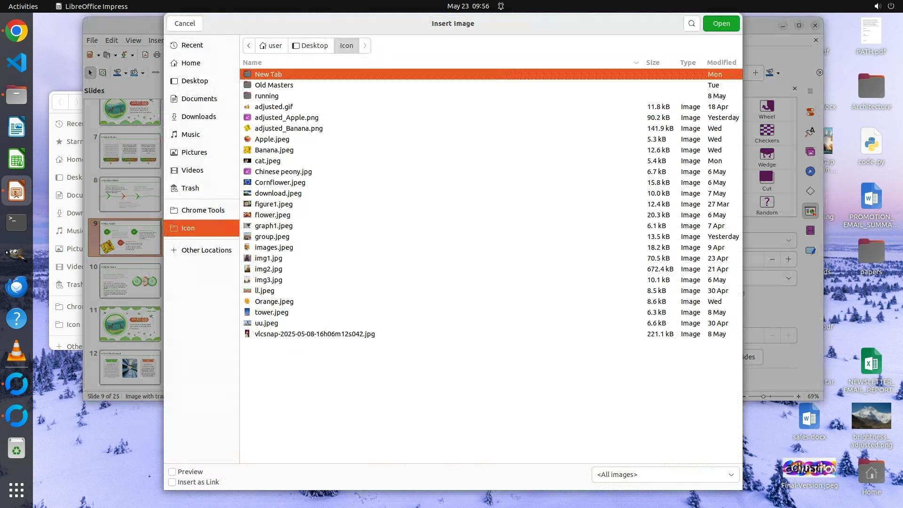The height and width of the screenshot is (508, 903).
Task: Open the Old Masters folder
Action: [274, 85]
